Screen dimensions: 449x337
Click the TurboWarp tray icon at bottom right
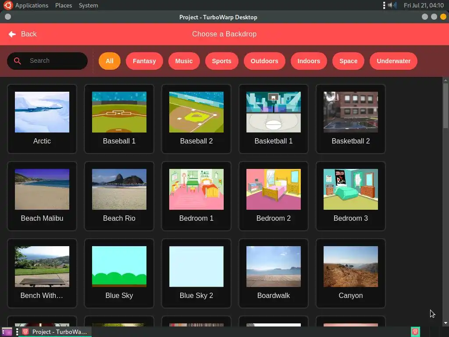coord(415,332)
